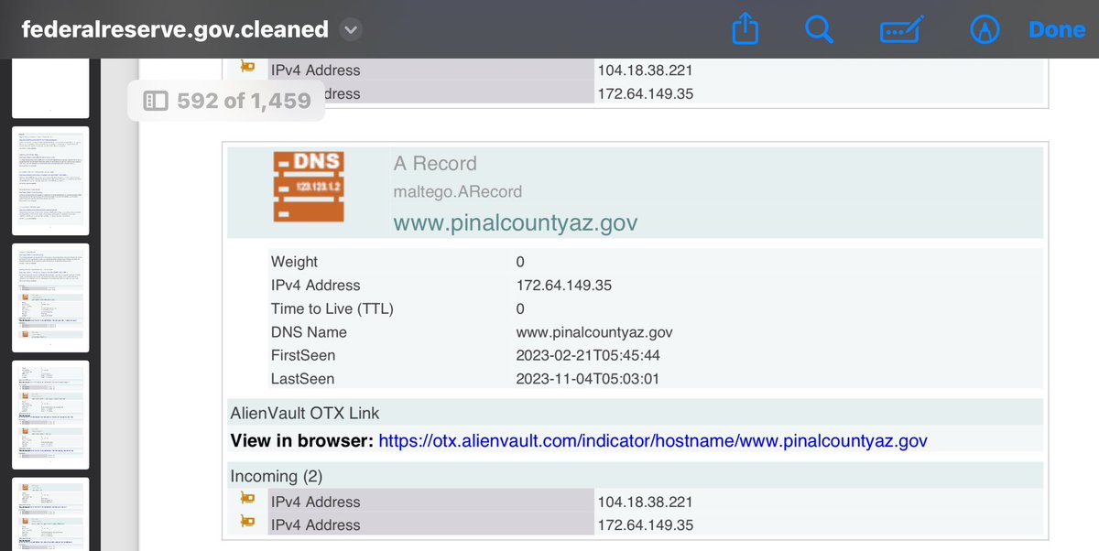Click the www.pinalcountyaz.gov record heading
1099x551 pixels.
click(515, 222)
